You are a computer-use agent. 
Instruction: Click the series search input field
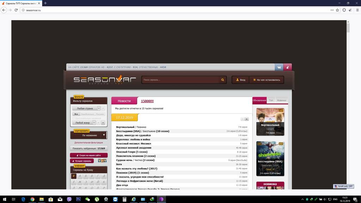pos(180,80)
